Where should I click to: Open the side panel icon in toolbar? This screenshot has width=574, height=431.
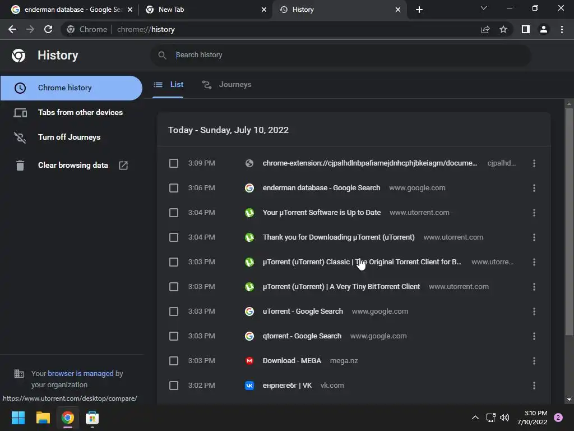526,29
